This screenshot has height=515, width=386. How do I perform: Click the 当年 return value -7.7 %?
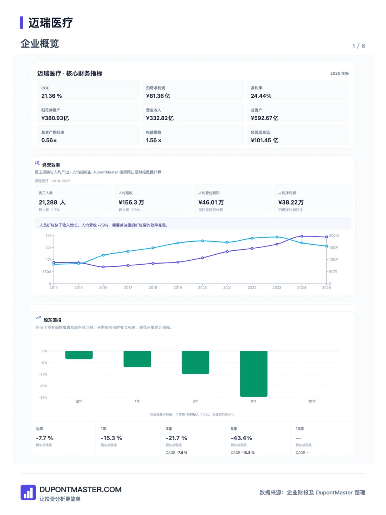(x=45, y=438)
